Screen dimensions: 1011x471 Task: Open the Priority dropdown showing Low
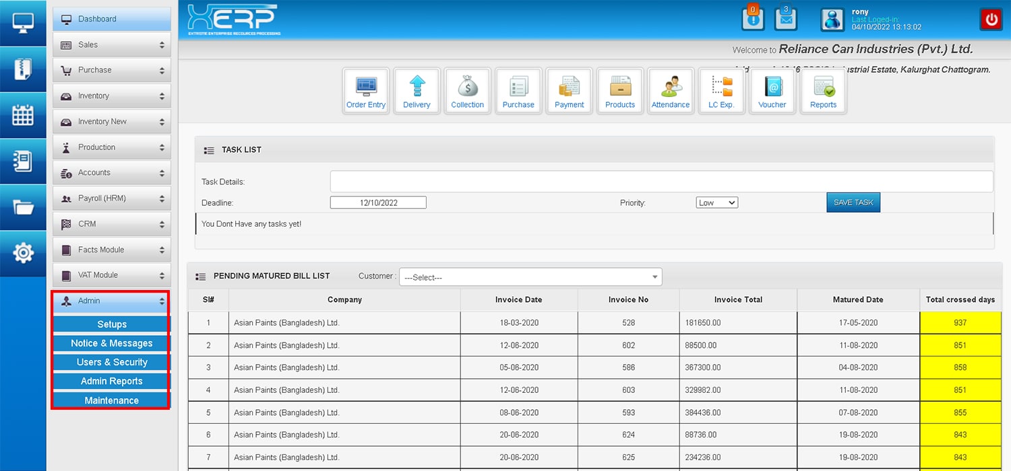716,203
